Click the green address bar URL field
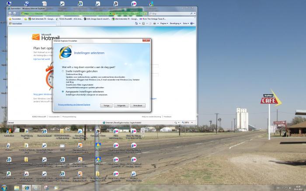 point(65,14)
